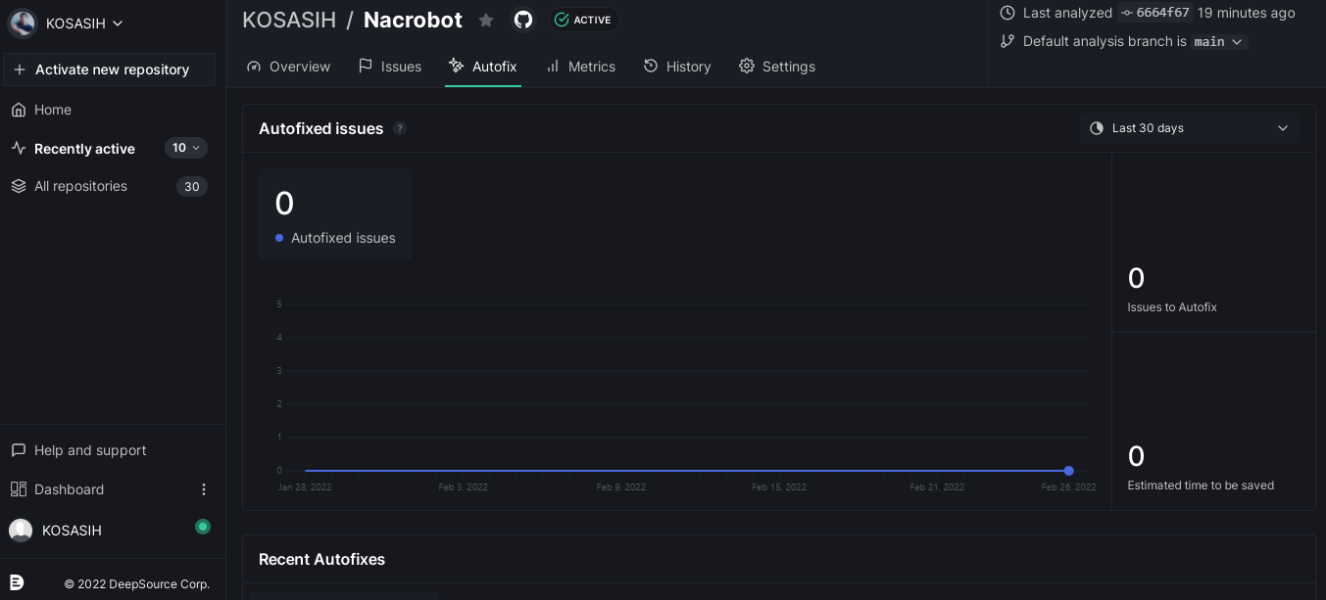Screen dimensions: 1326x600
Task: Switch to the Issues tab
Action: coord(390,67)
